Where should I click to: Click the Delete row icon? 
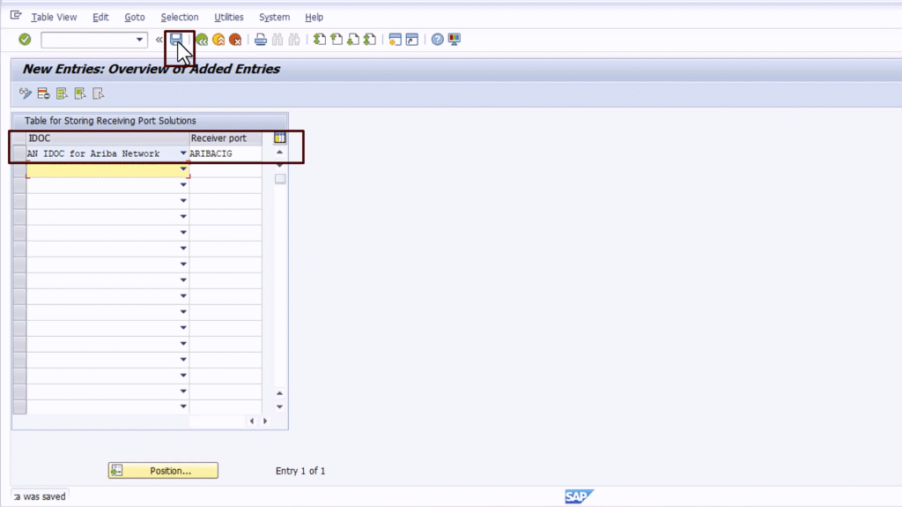click(x=44, y=93)
